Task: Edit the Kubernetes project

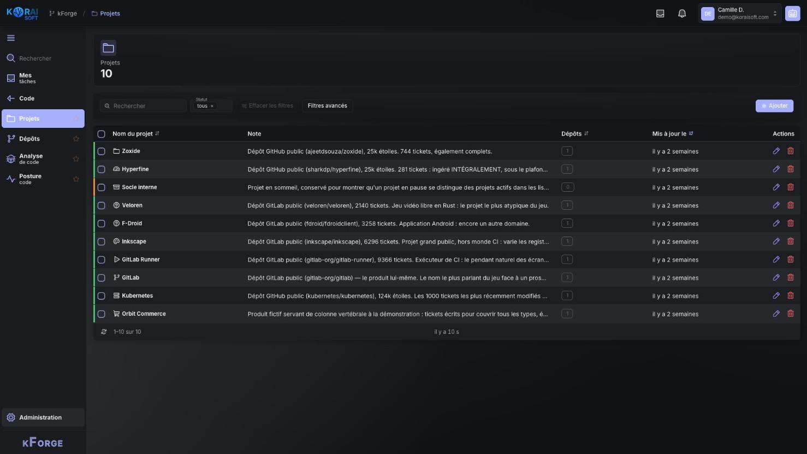Action: click(776, 296)
